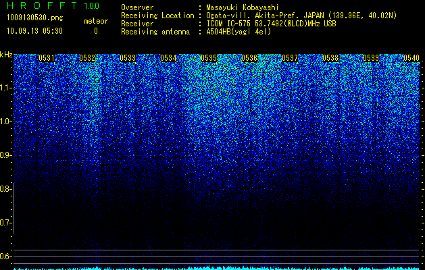Click the 0532 time marker
The width and height of the screenshot is (425, 270).
click(87, 58)
